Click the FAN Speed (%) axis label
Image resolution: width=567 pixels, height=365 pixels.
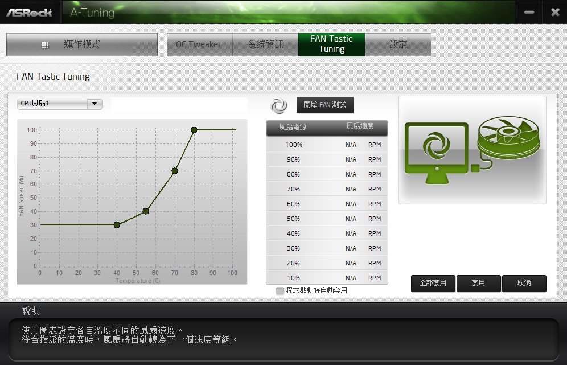pos(21,196)
